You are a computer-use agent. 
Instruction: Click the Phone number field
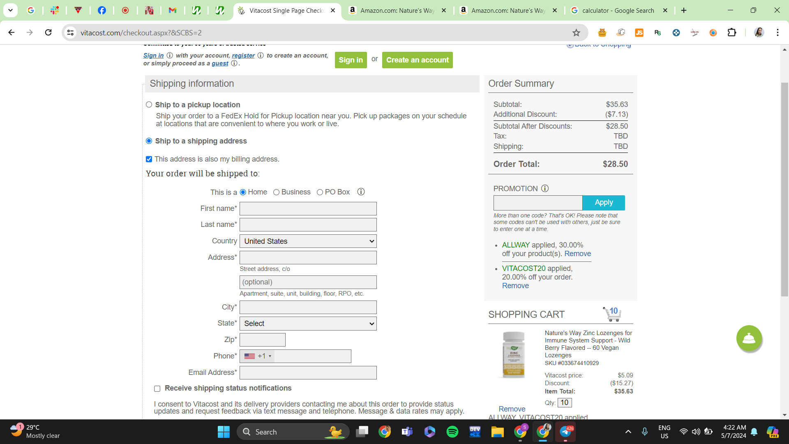pyautogui.click(x=312, y=356)
